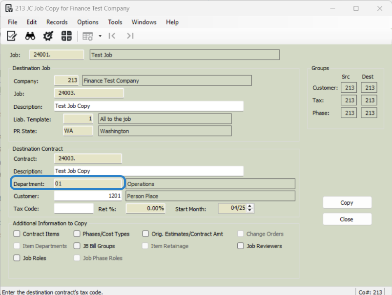Click the Close button
Screen dimensions: 392x295
pyautogui.click(x=347, y=219)
